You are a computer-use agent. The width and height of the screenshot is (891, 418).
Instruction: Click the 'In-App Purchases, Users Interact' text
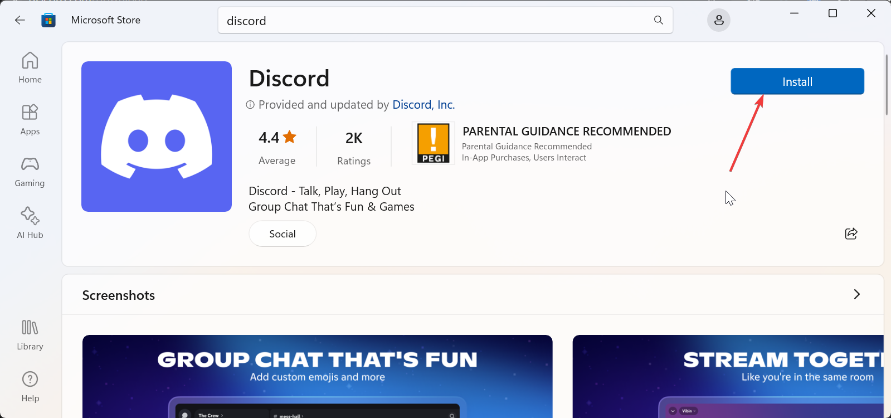pos(524,158)
